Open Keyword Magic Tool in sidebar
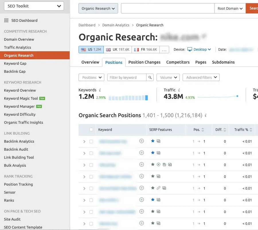This screenshot has height=230, width=258. pyautogui.click(x=21, y=99)
